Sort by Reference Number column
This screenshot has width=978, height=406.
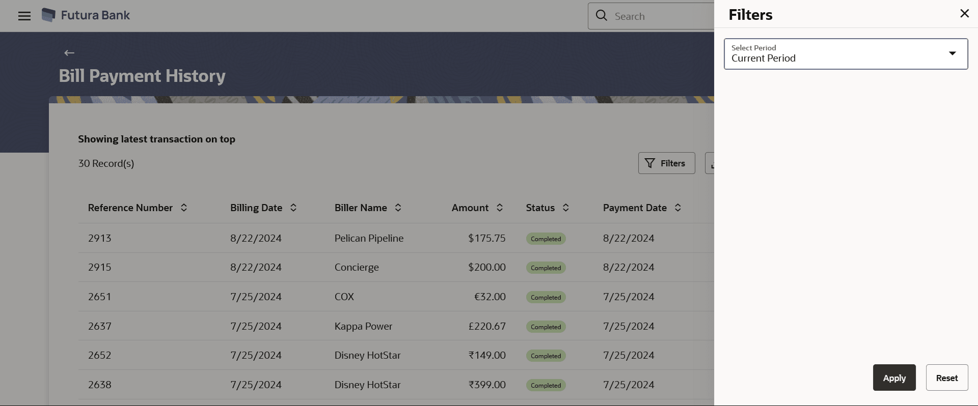(184, 208)
